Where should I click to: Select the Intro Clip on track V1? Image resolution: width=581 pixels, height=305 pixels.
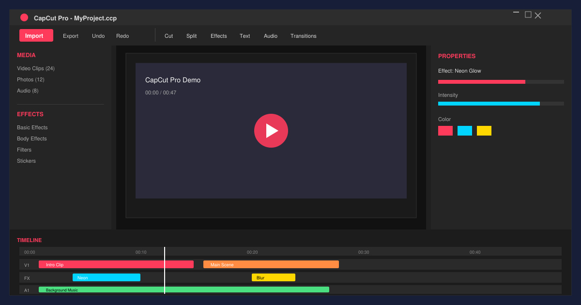(116, 264)
